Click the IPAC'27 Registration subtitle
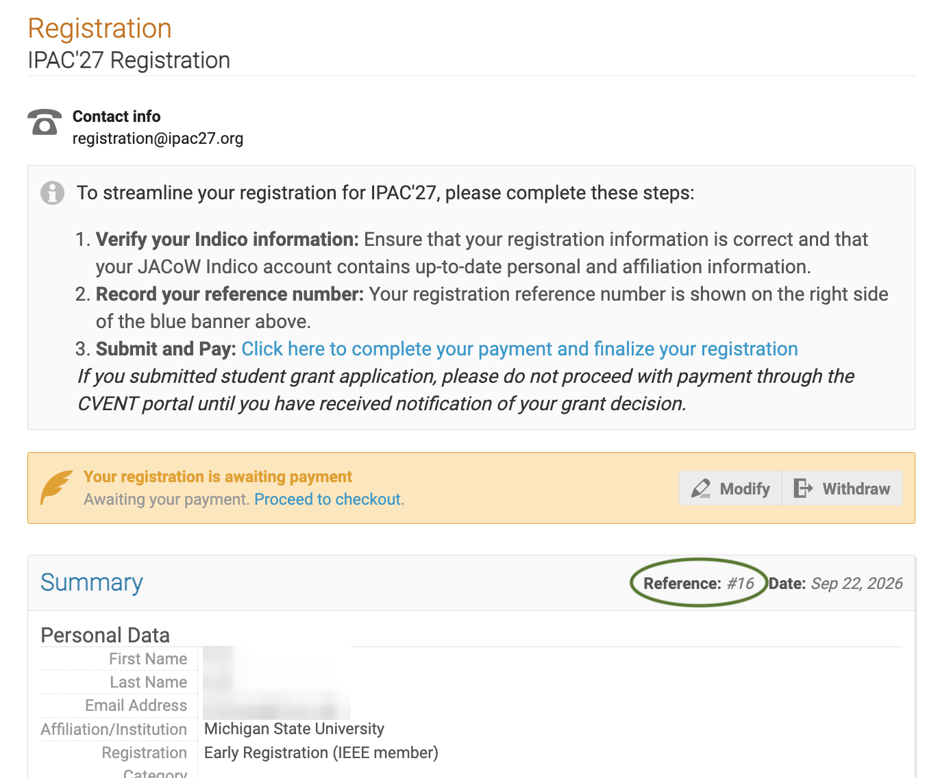The width and height of the screenshot is (951, 778). (129, 60)
